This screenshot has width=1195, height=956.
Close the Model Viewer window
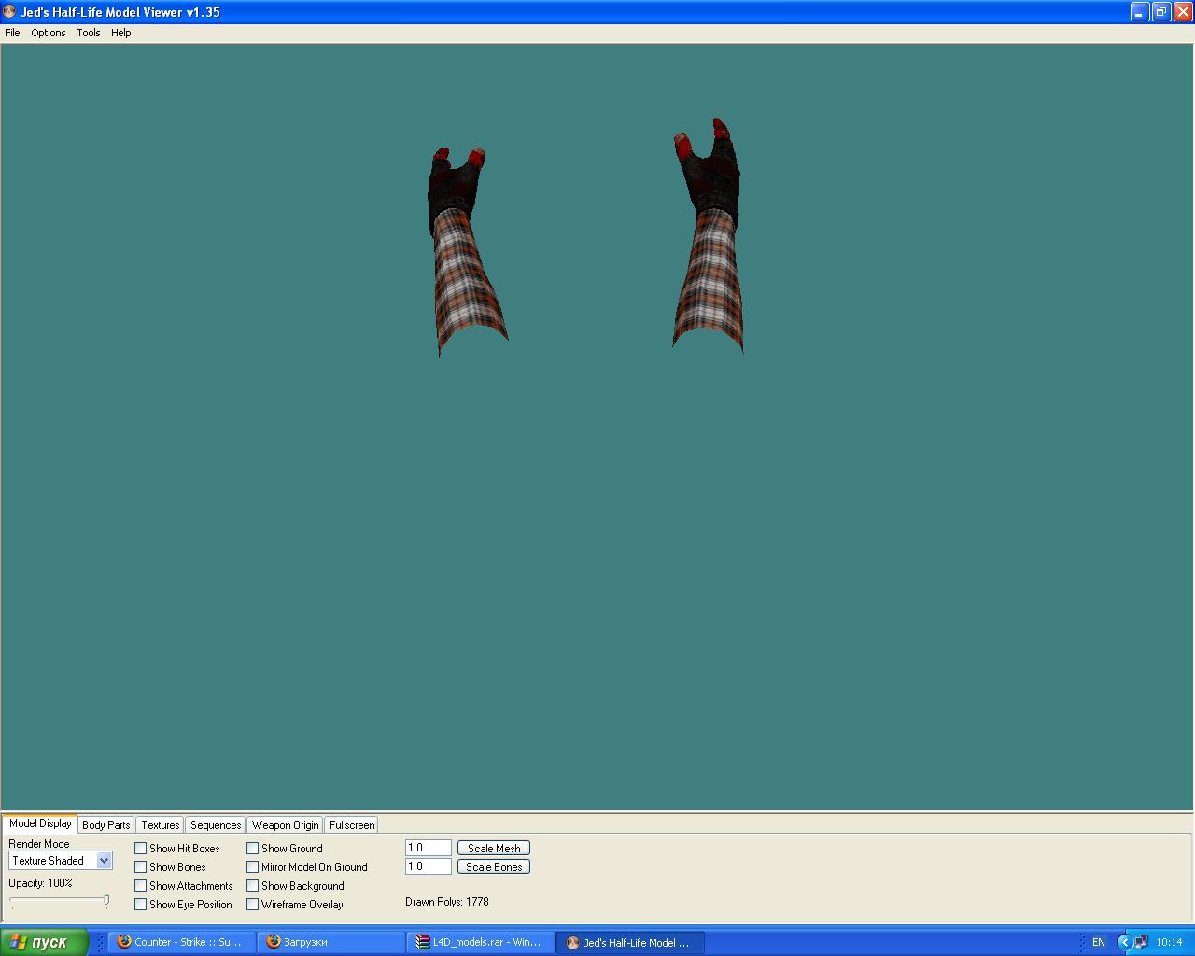click(x=1183, y=12)
